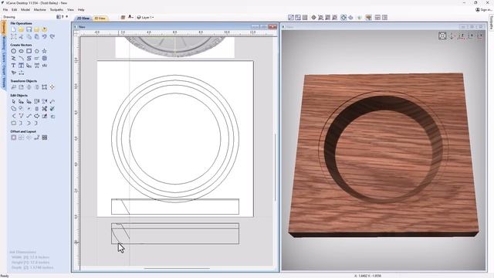Image resolution: width=494 pixels, height=278 pixels.
Task: Open the Drawing panel layout switcher
Action: (59, 17)
